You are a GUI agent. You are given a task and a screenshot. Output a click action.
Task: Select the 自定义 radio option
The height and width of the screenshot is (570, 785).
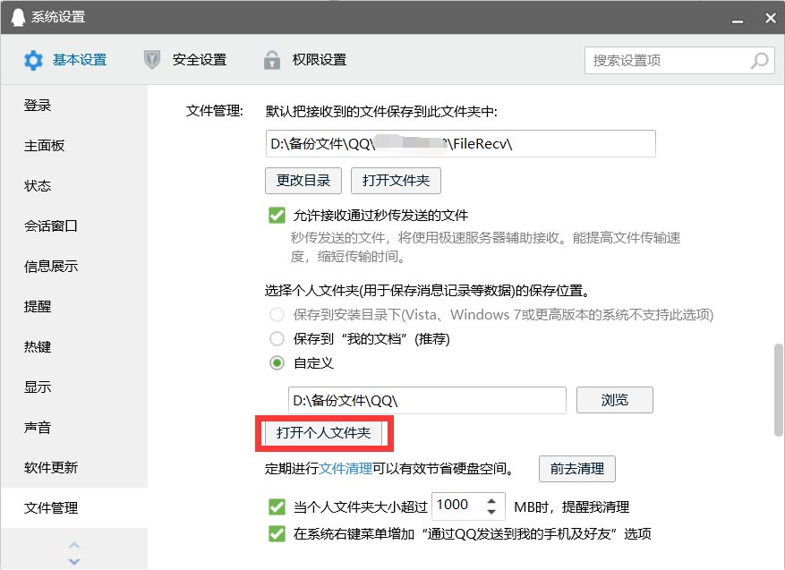(277, 362)
